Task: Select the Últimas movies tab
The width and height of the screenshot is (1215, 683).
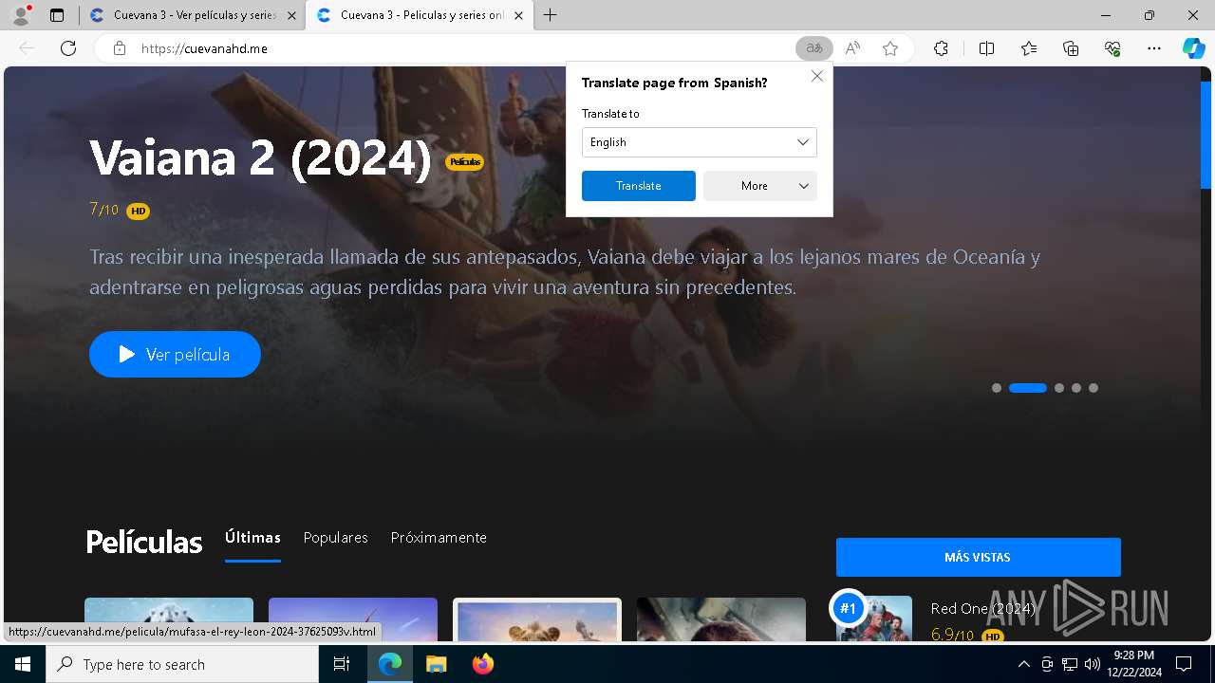Action: (x=252, y=538)
